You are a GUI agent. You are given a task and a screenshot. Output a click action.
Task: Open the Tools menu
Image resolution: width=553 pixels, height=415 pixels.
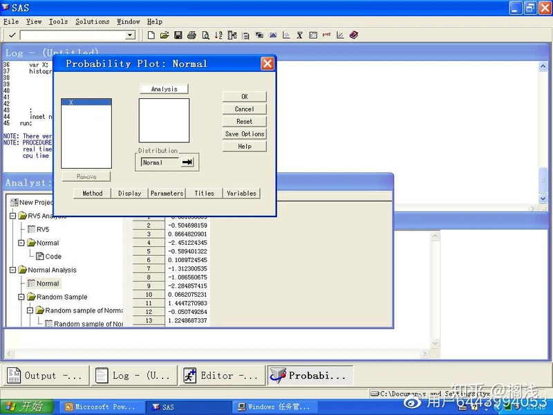point(58,21)
